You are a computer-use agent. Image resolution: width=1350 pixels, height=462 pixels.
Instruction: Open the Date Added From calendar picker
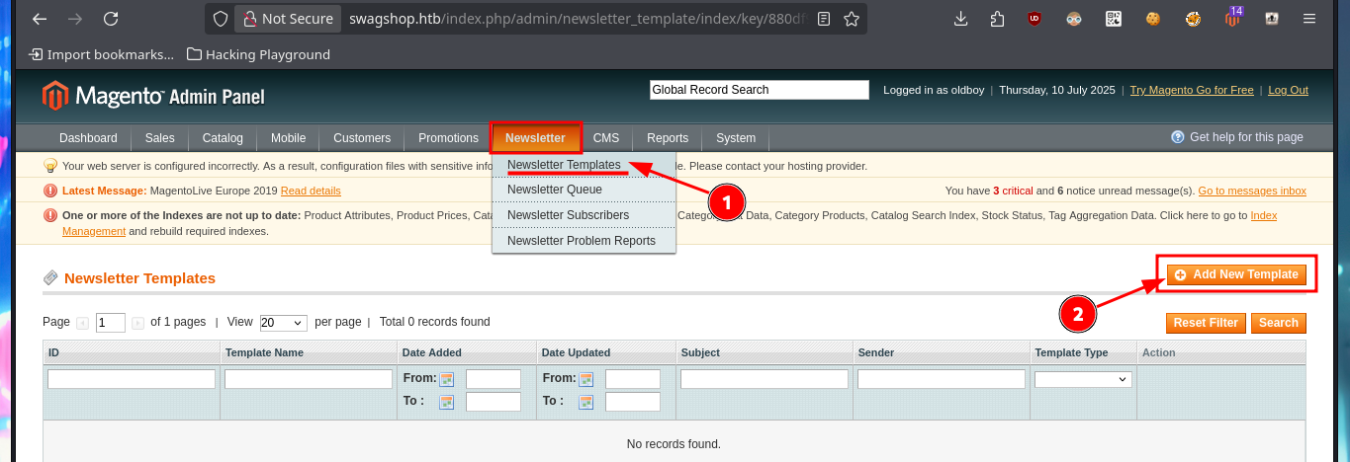point(446,379)
